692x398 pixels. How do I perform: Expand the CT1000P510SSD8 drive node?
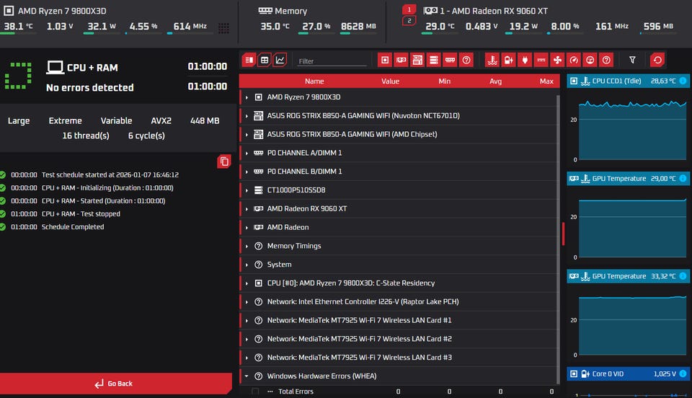pyautogui.click(x=247, y=190)
